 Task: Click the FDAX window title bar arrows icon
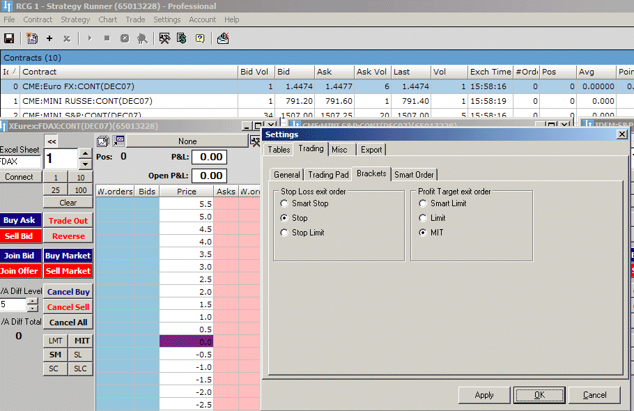(x=3, y=126)
